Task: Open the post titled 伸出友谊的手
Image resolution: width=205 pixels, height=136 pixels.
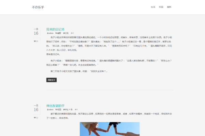Action: (x=55, y=106)
